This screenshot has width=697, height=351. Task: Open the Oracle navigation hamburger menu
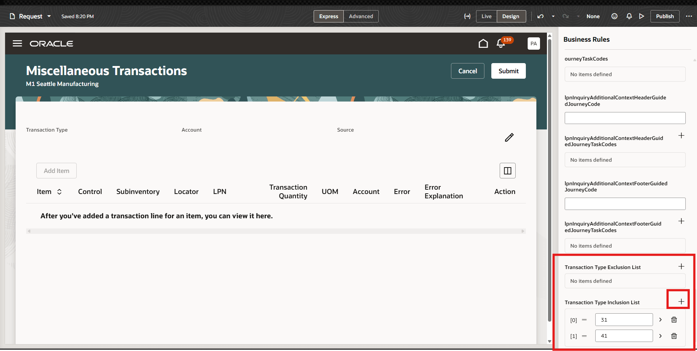pos(17,43)
